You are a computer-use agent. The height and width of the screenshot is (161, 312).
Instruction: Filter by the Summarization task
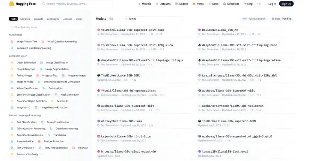[x=22, y=141]
